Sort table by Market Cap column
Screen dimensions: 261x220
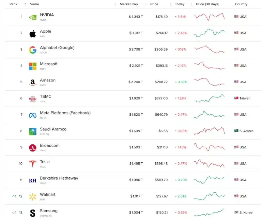129,4
